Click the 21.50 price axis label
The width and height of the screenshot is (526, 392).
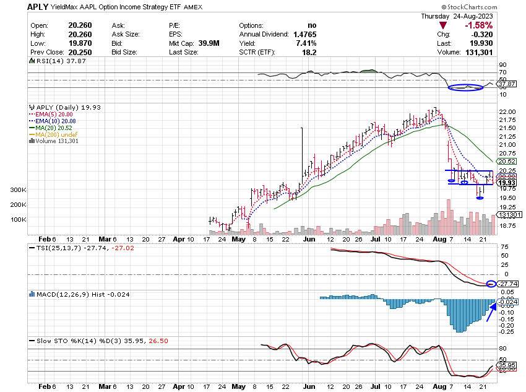507,128
